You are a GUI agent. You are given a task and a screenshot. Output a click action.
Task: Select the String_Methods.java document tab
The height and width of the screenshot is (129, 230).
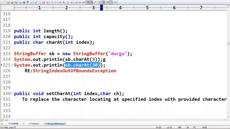(x=55, y=124)
